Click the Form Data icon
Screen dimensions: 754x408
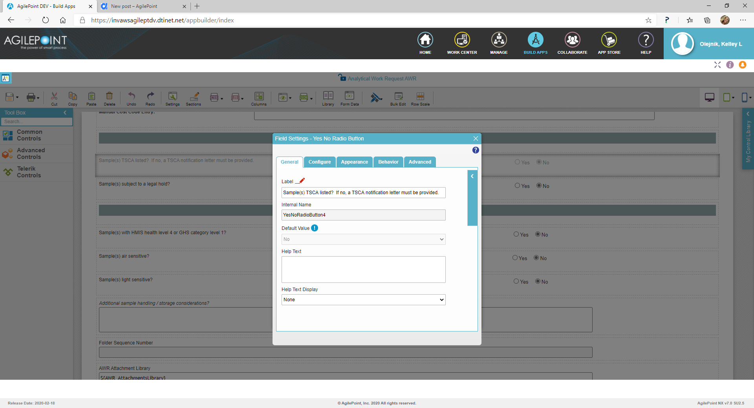[x=349, y=97]
